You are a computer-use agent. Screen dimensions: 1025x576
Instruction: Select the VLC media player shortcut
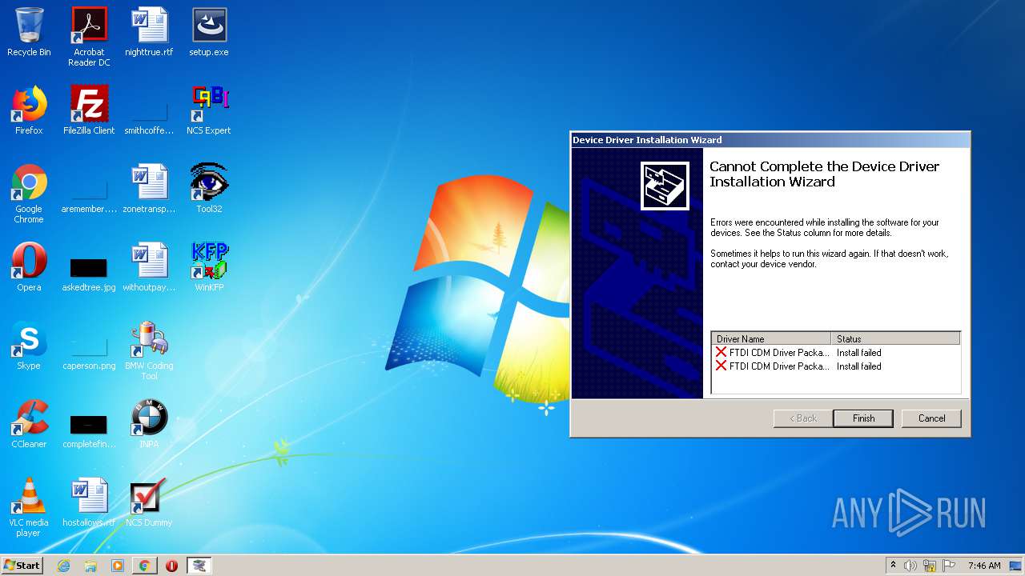29,507
